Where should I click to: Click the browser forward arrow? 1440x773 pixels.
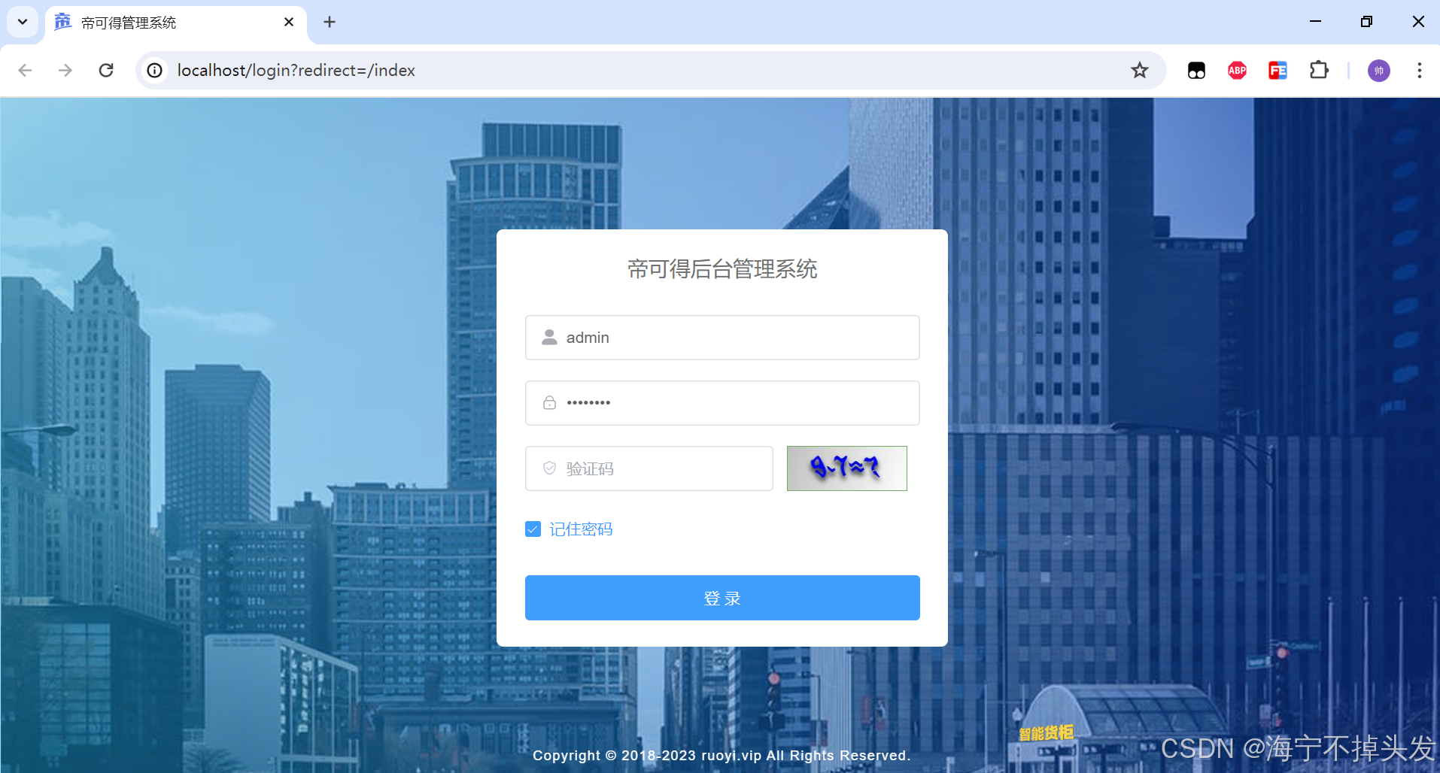coord(65,70)
